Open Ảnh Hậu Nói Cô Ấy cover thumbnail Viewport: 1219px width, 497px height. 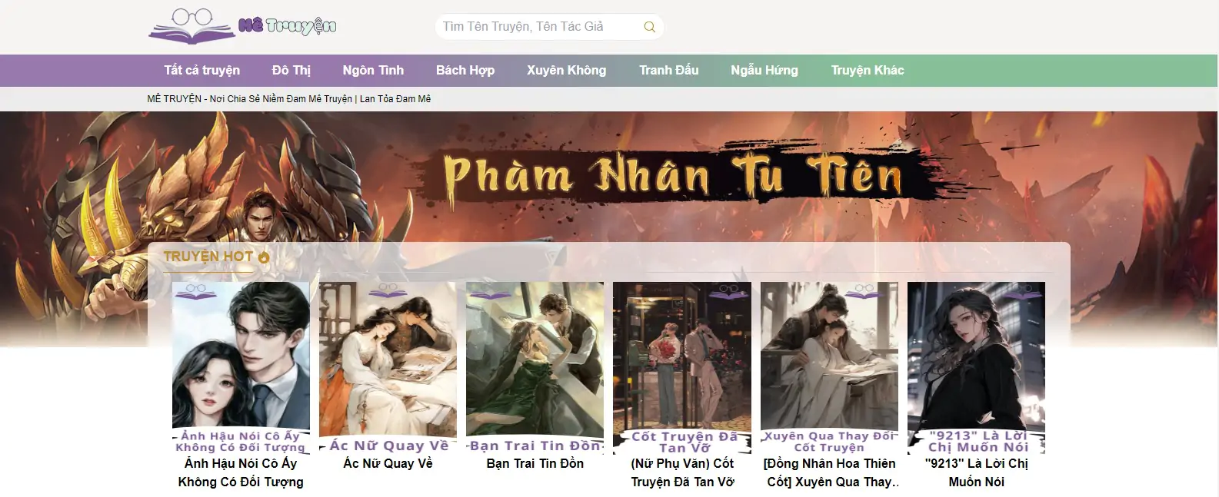coord(241,367)
